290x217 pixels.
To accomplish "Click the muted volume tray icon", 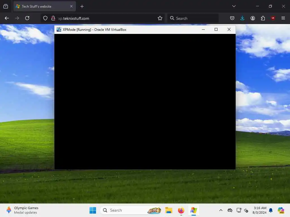I will pos(246,210).
